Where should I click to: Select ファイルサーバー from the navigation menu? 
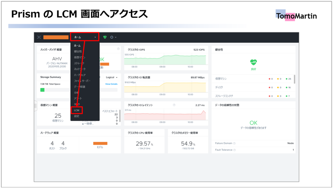82,81
